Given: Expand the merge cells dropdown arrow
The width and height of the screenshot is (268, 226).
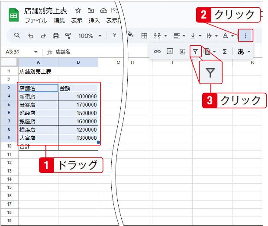Looking at the screenshot, I should click(166, 36).
